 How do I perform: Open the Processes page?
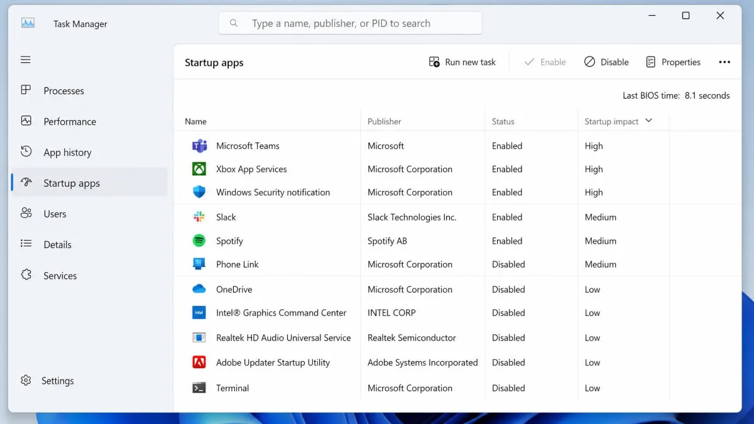pos(89,90)
